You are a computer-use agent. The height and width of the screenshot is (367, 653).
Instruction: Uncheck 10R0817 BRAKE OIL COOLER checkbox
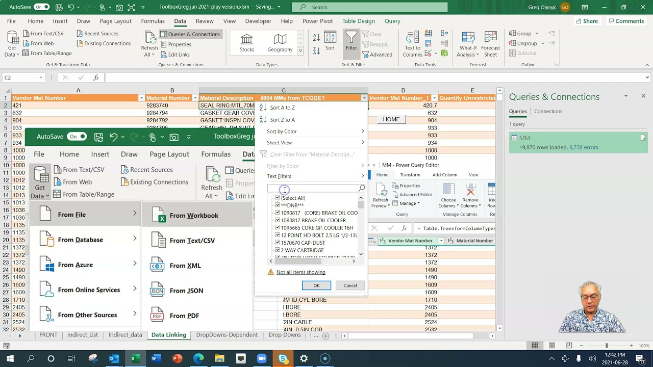click(278, 220)
